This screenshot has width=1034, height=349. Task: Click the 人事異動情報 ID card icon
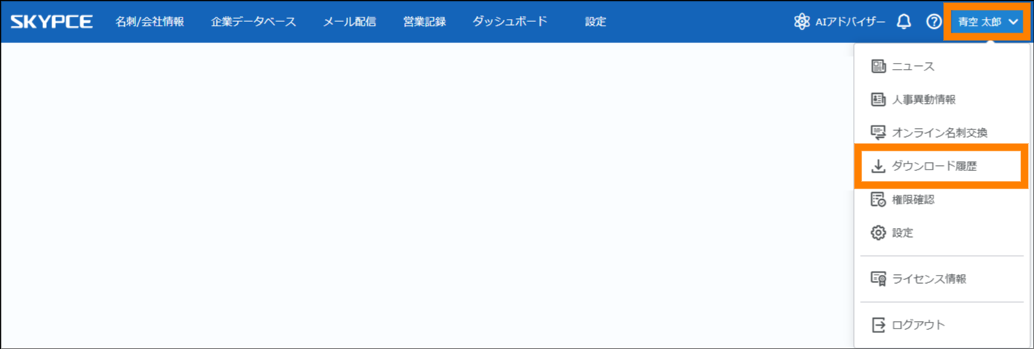tap(878, 99)
